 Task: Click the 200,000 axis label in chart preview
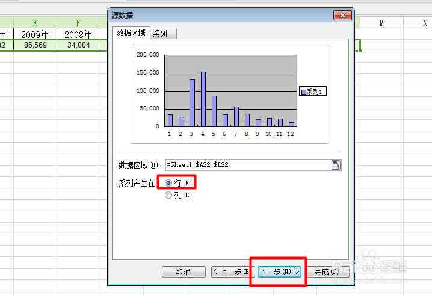click(x=147, y=55)
